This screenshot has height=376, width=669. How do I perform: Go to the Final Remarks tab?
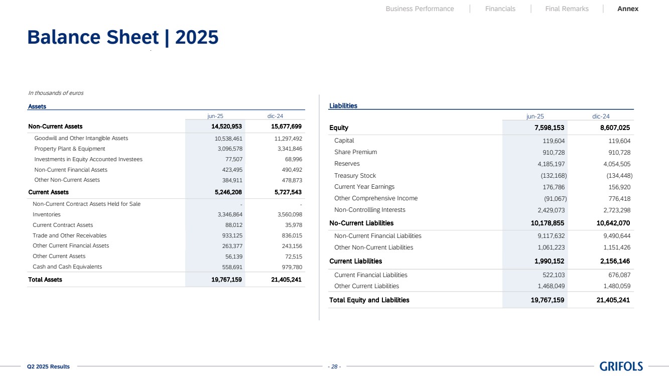(x=567, y=9)
